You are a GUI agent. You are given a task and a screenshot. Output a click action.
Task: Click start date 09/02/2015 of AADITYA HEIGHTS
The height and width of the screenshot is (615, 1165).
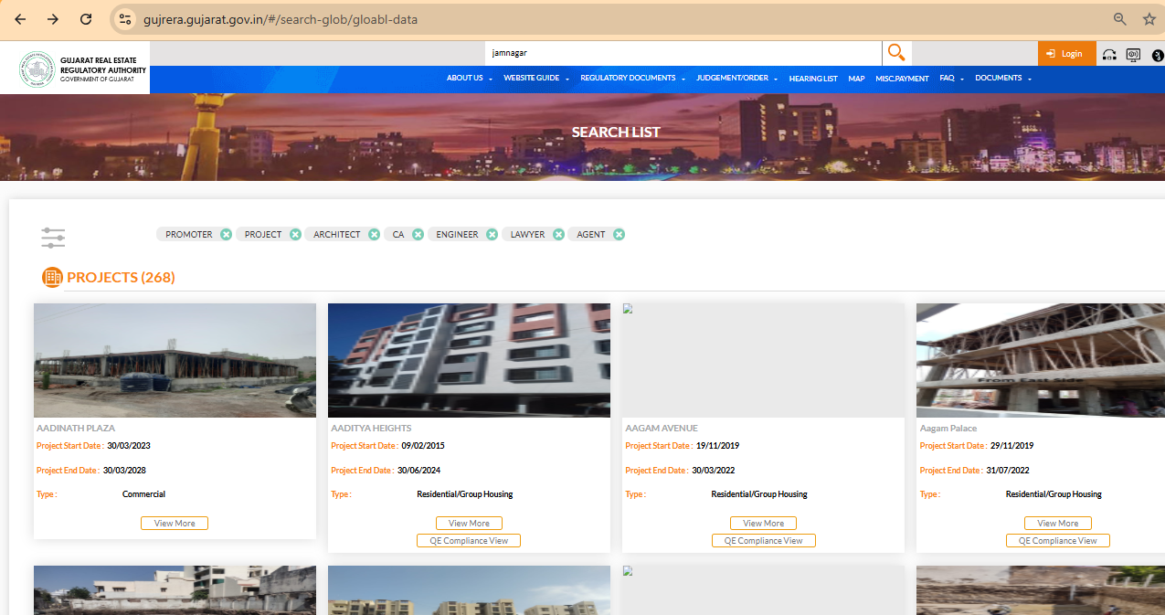pos(423,446)
